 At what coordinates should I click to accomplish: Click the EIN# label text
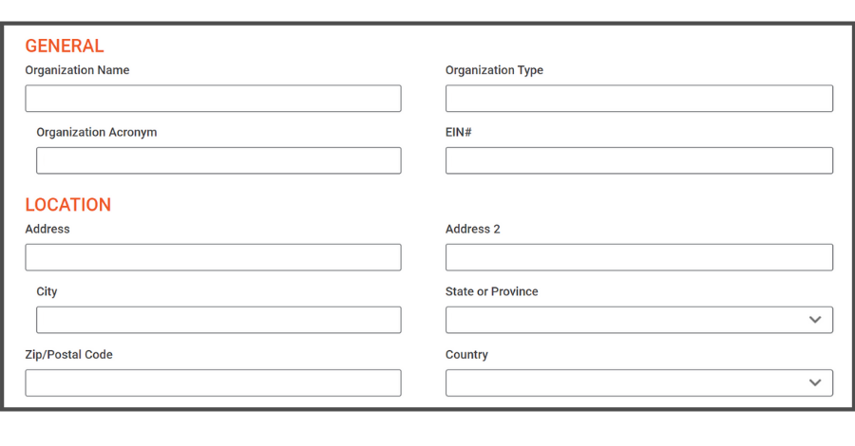[459, 132]
